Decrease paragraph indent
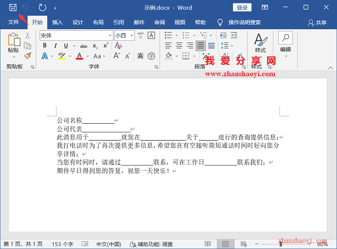This screenshot has height=249, width=337. (x=223, y=35)
